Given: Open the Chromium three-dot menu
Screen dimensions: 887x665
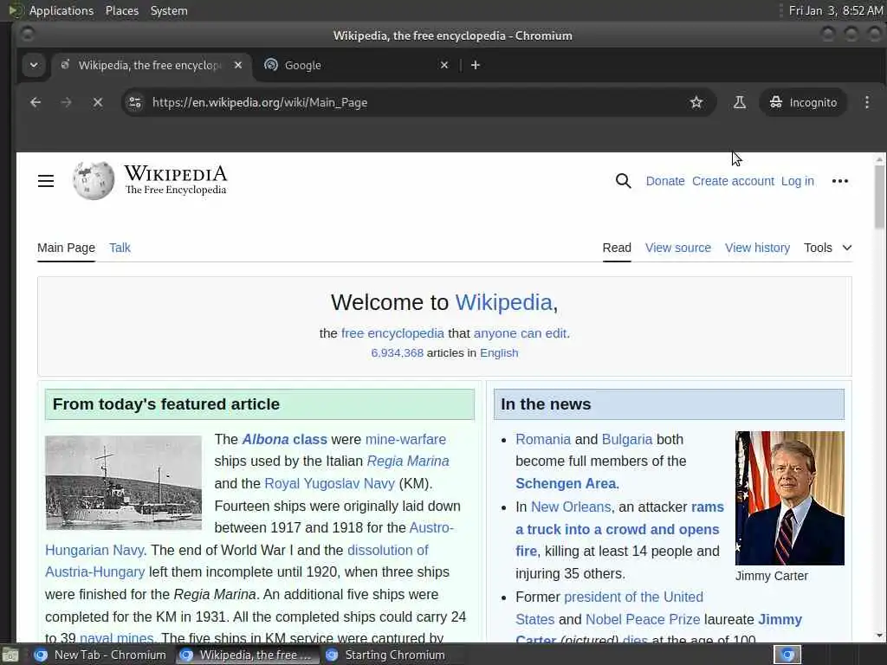Looking at the screenshot, I should [x=866, y=102].
